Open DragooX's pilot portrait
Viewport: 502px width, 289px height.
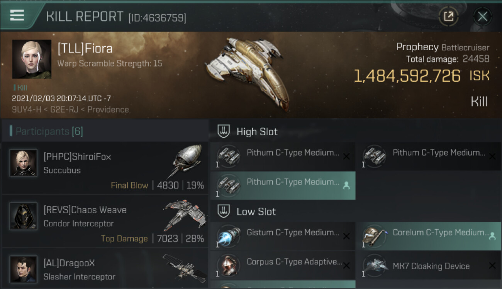pos(24,269)
